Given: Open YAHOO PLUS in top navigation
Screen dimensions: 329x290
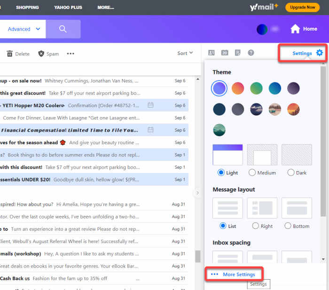Looking at the screenshot, I should 68,8.
